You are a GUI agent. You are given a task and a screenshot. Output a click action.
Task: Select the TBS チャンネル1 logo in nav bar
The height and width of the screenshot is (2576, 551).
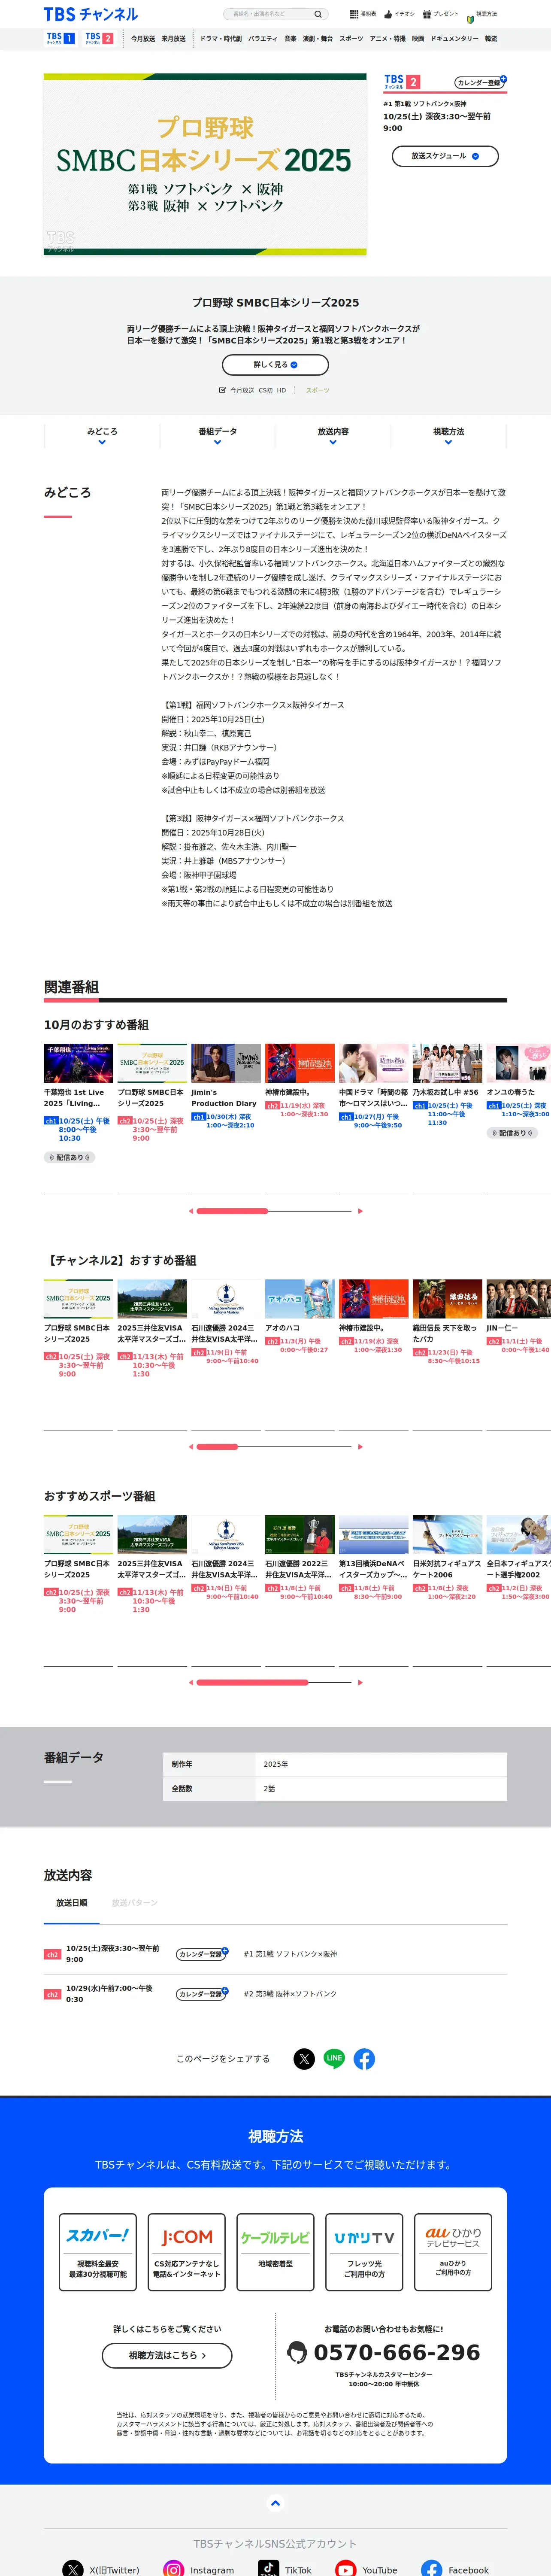point(60,38)
